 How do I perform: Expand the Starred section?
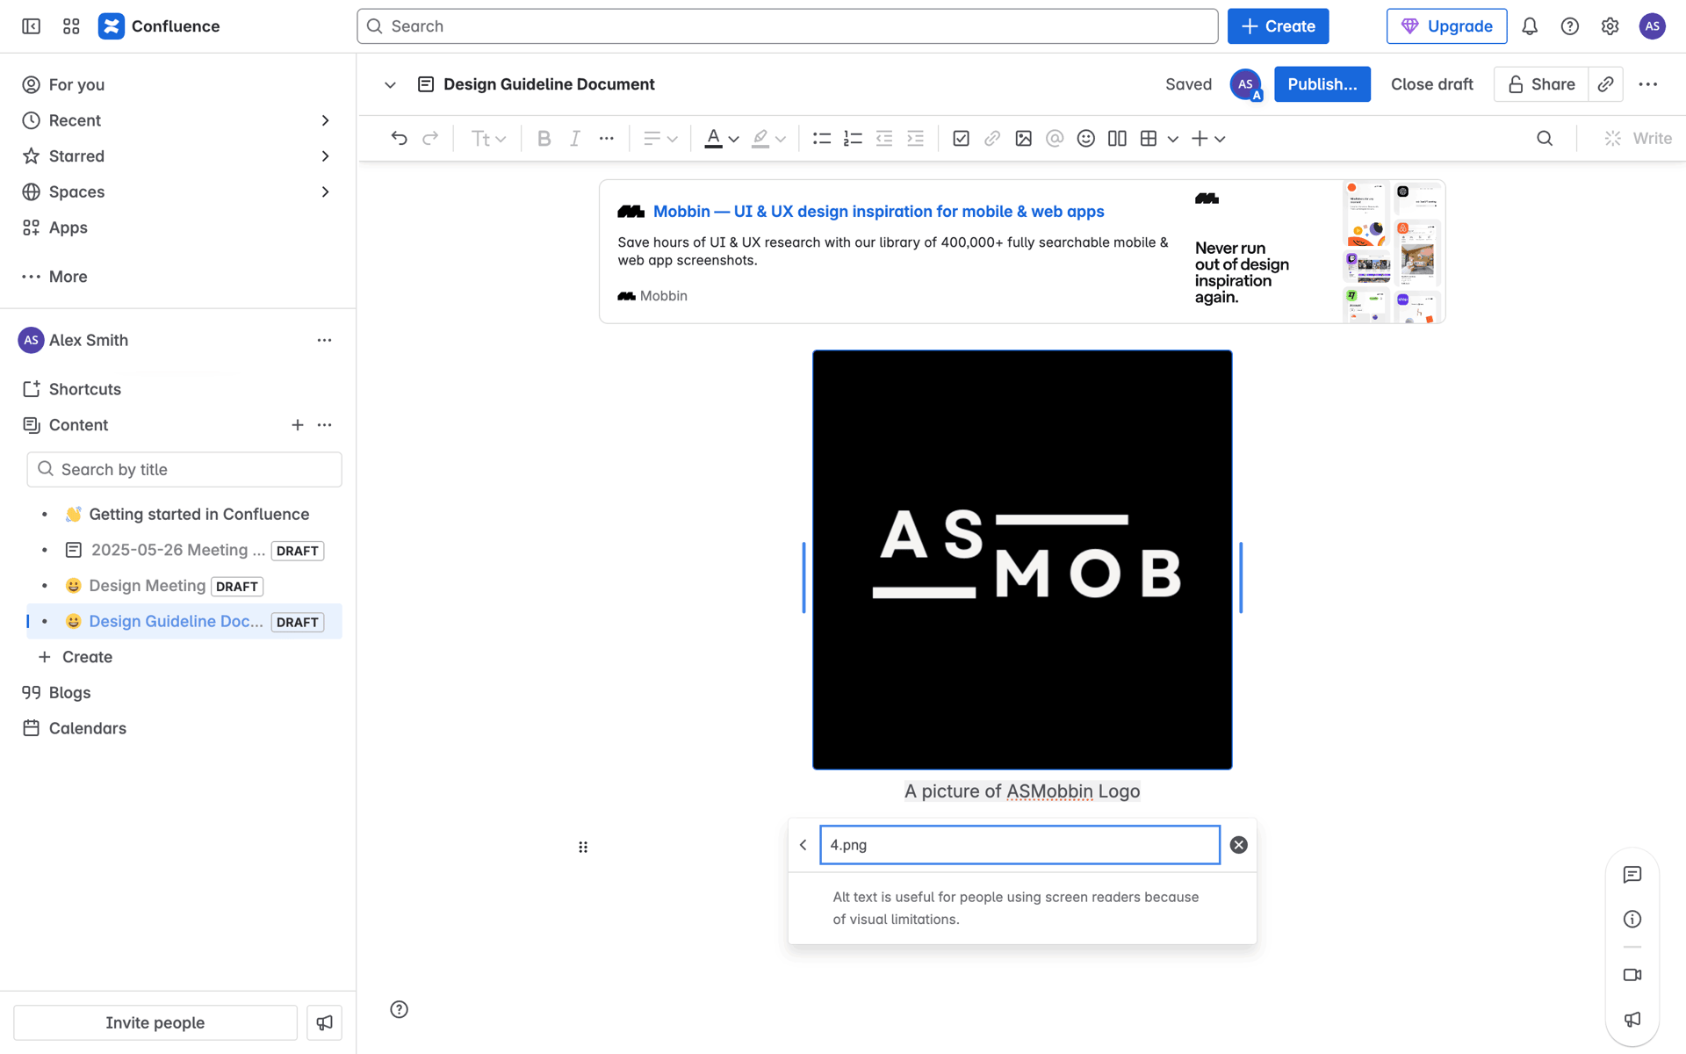click(x=325, y=156)
